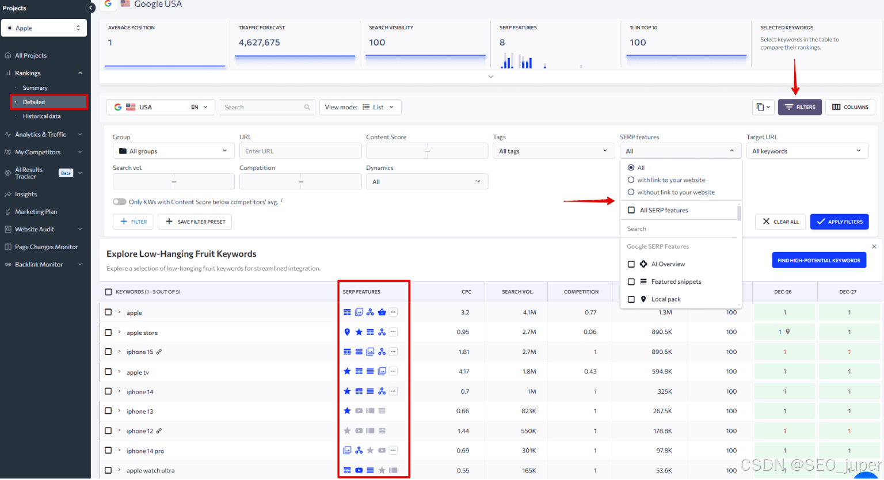Click the images icon in iphone 15 row
This screenshot has height=480, width=884.
pyautogui.click(x=370, y=352)
